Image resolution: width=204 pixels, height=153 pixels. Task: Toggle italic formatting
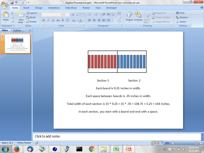(x=48, y=20)
